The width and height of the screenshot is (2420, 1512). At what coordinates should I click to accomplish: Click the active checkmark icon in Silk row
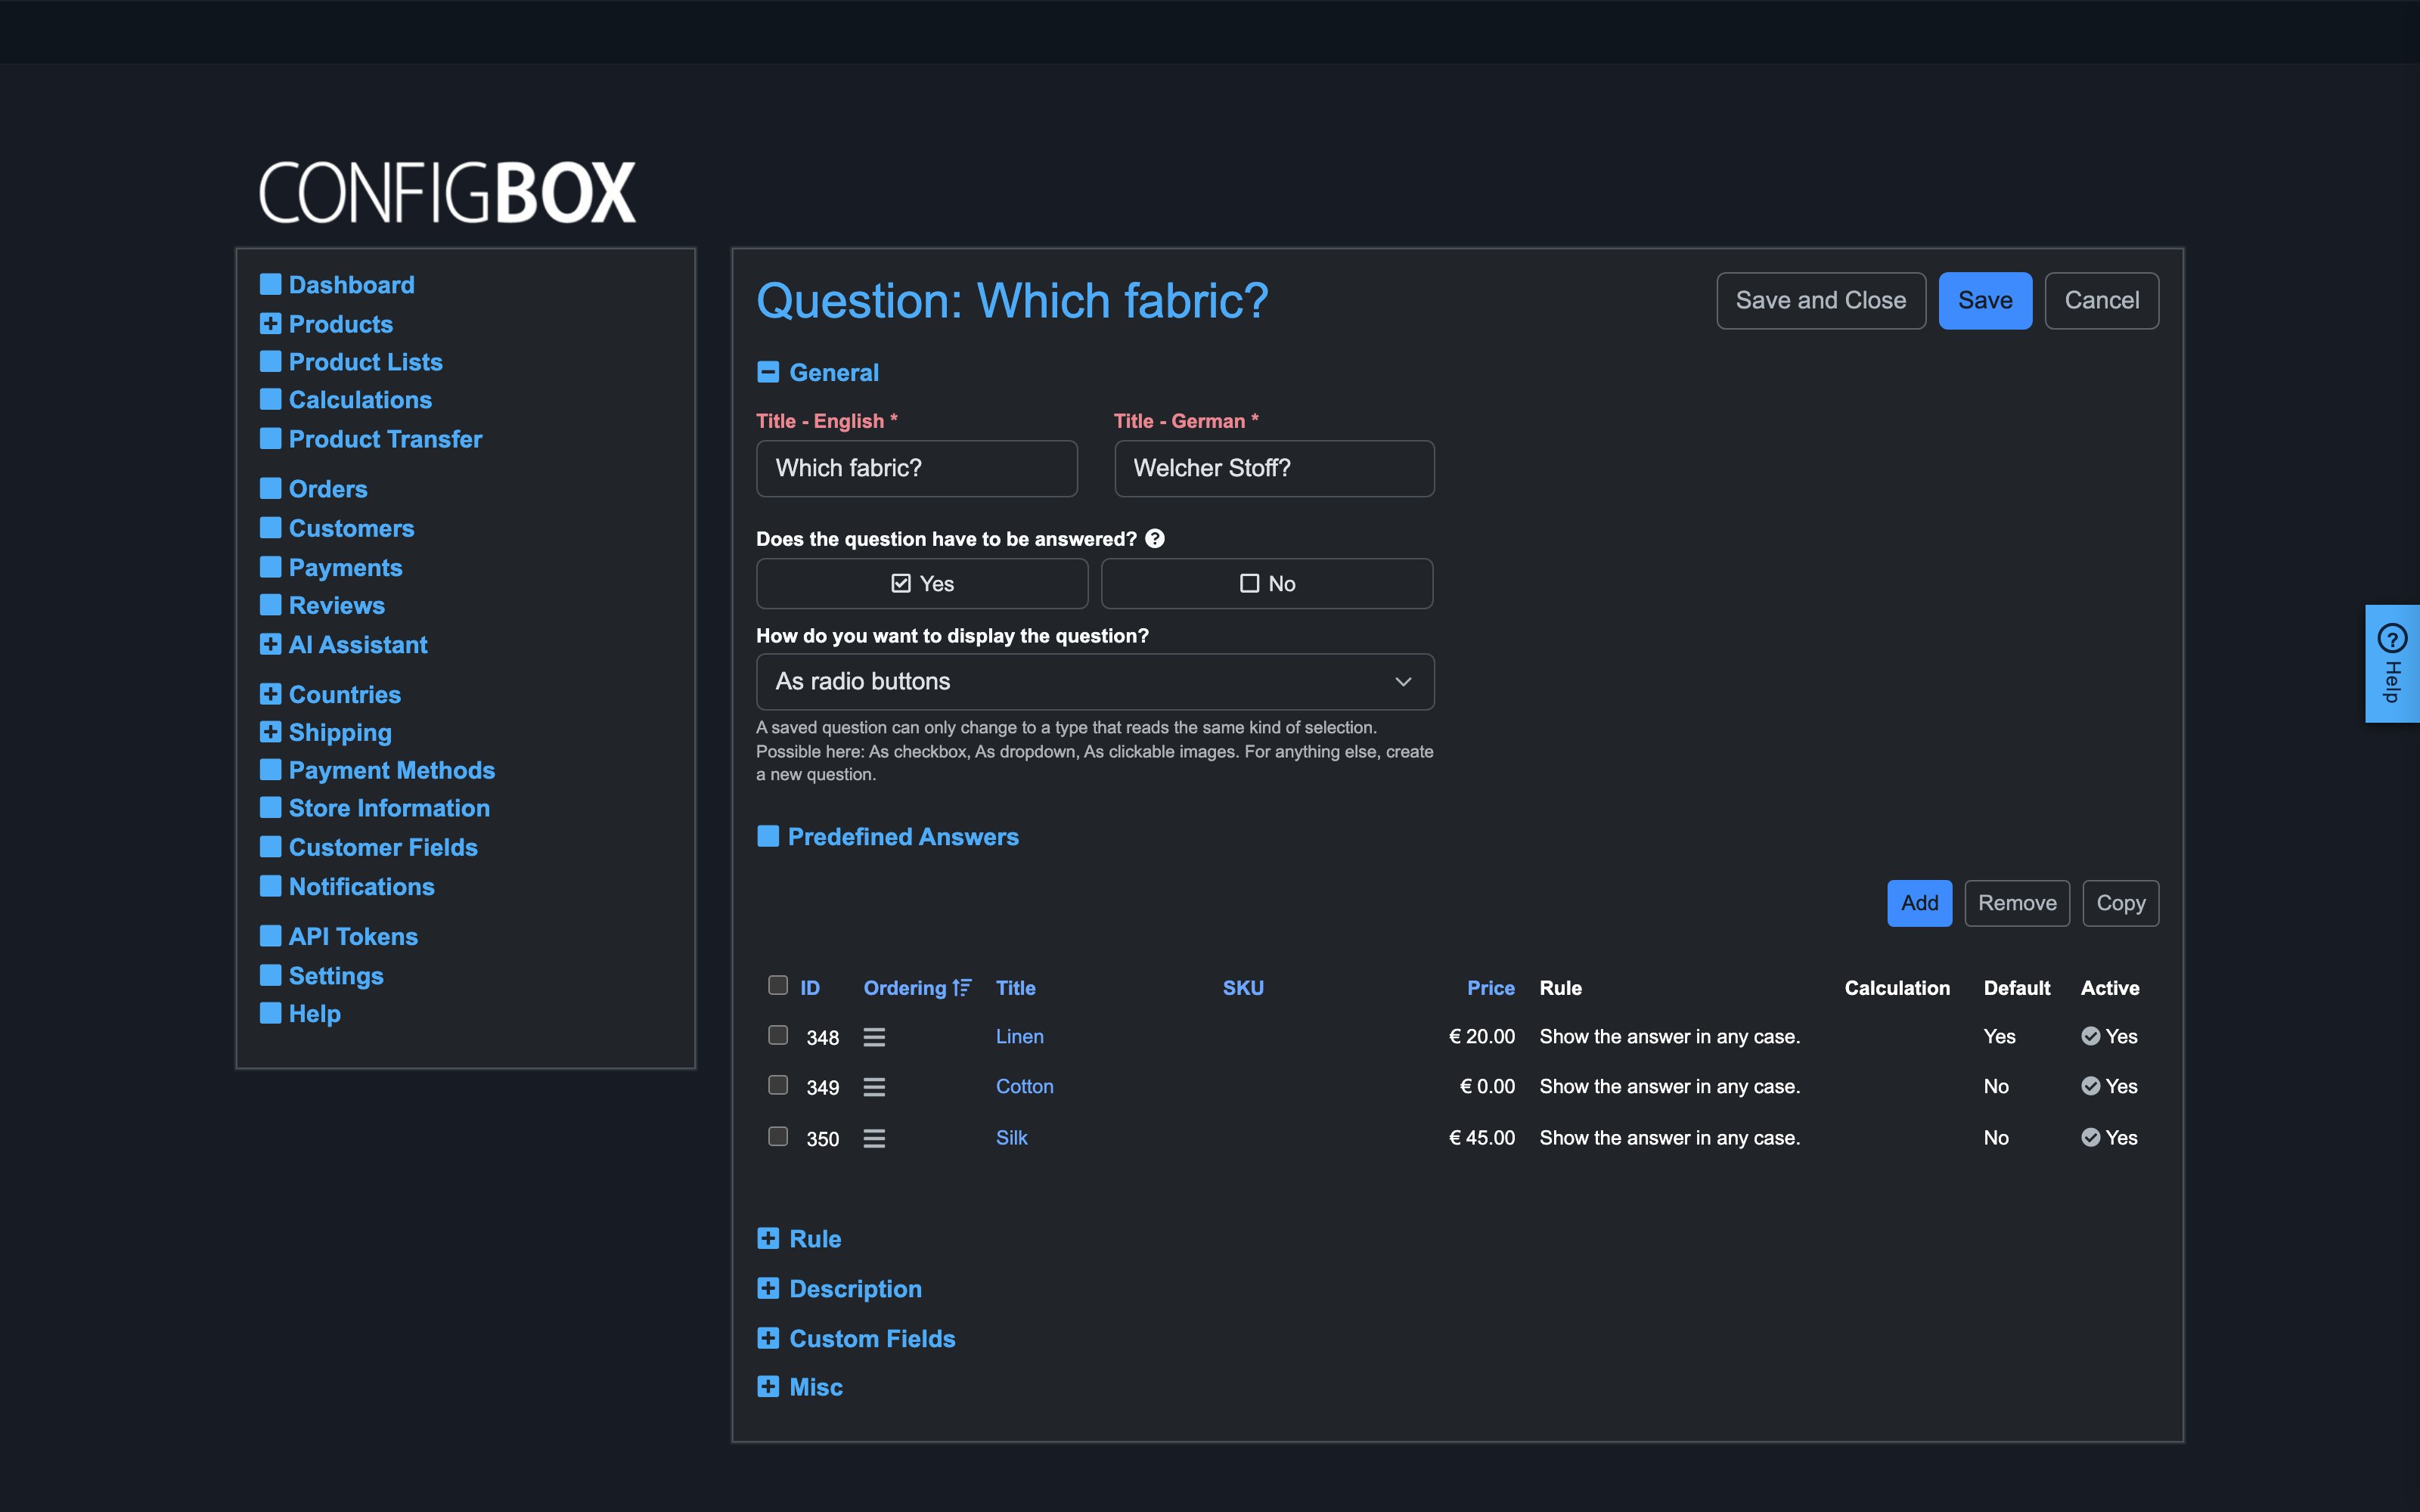2090,1137
